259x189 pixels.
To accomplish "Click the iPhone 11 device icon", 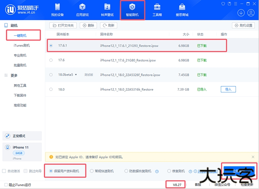I will [8, 147].
